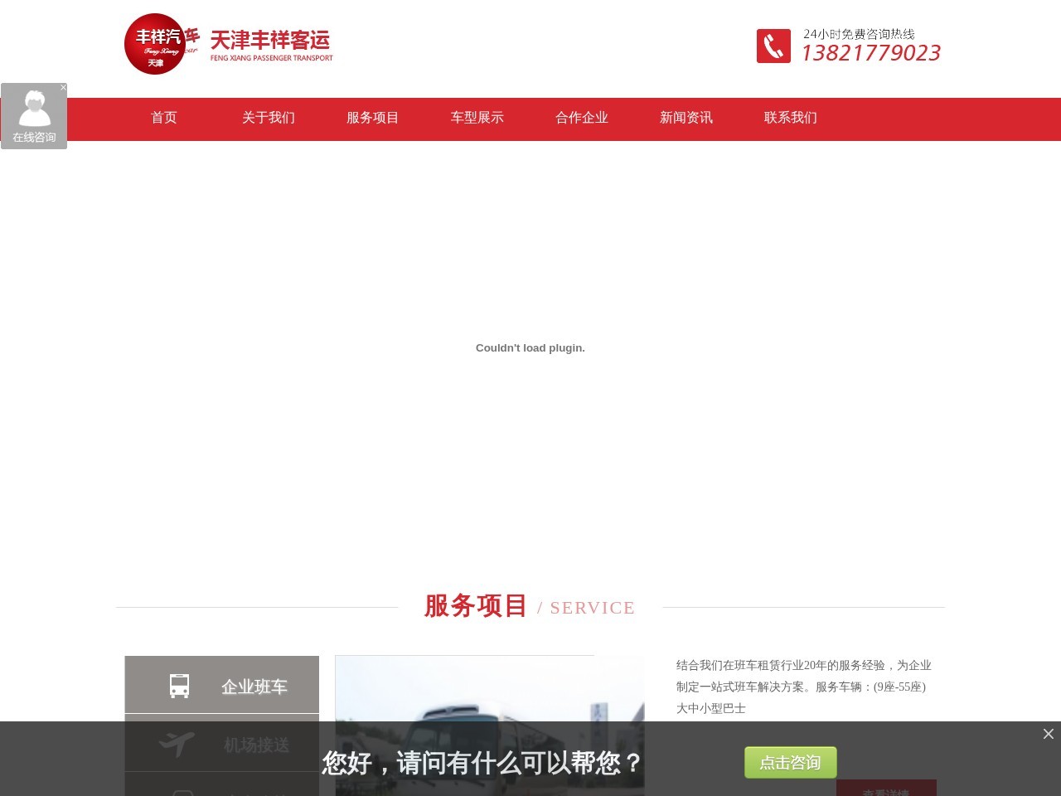Screen dimensions: 1061x796
Task: Select the 机场接送 service tab
Action: click(x=222, y=744)
